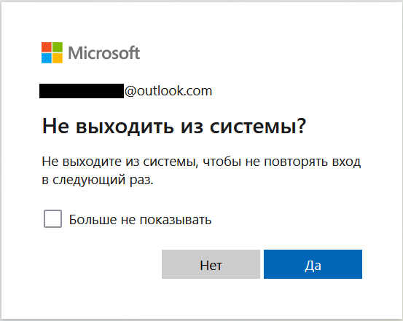Click the yellow square in Microsoft logo
Image resolution: width=403 pixels, height=321 pixels.
coord(58,58)
